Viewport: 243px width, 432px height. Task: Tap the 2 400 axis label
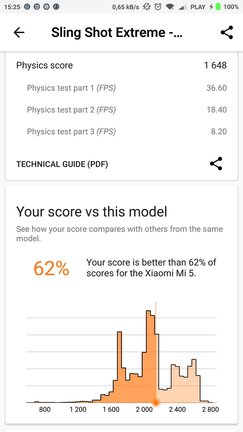[x=177, y=409]
